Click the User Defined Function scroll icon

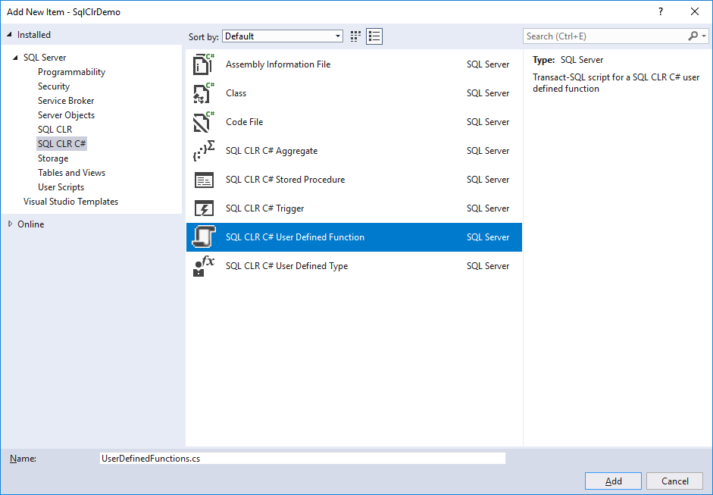(x=203, y=237)
